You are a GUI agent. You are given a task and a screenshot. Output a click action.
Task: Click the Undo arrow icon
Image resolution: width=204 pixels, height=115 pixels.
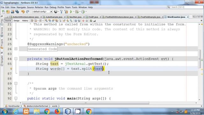[23, 12]
